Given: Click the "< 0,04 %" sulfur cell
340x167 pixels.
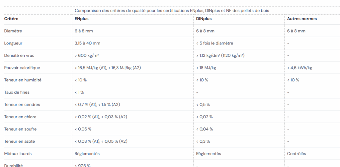Looking at the screenshot, I should click(x=204, y=129).
